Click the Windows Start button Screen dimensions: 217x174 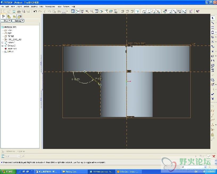(8, 172)
